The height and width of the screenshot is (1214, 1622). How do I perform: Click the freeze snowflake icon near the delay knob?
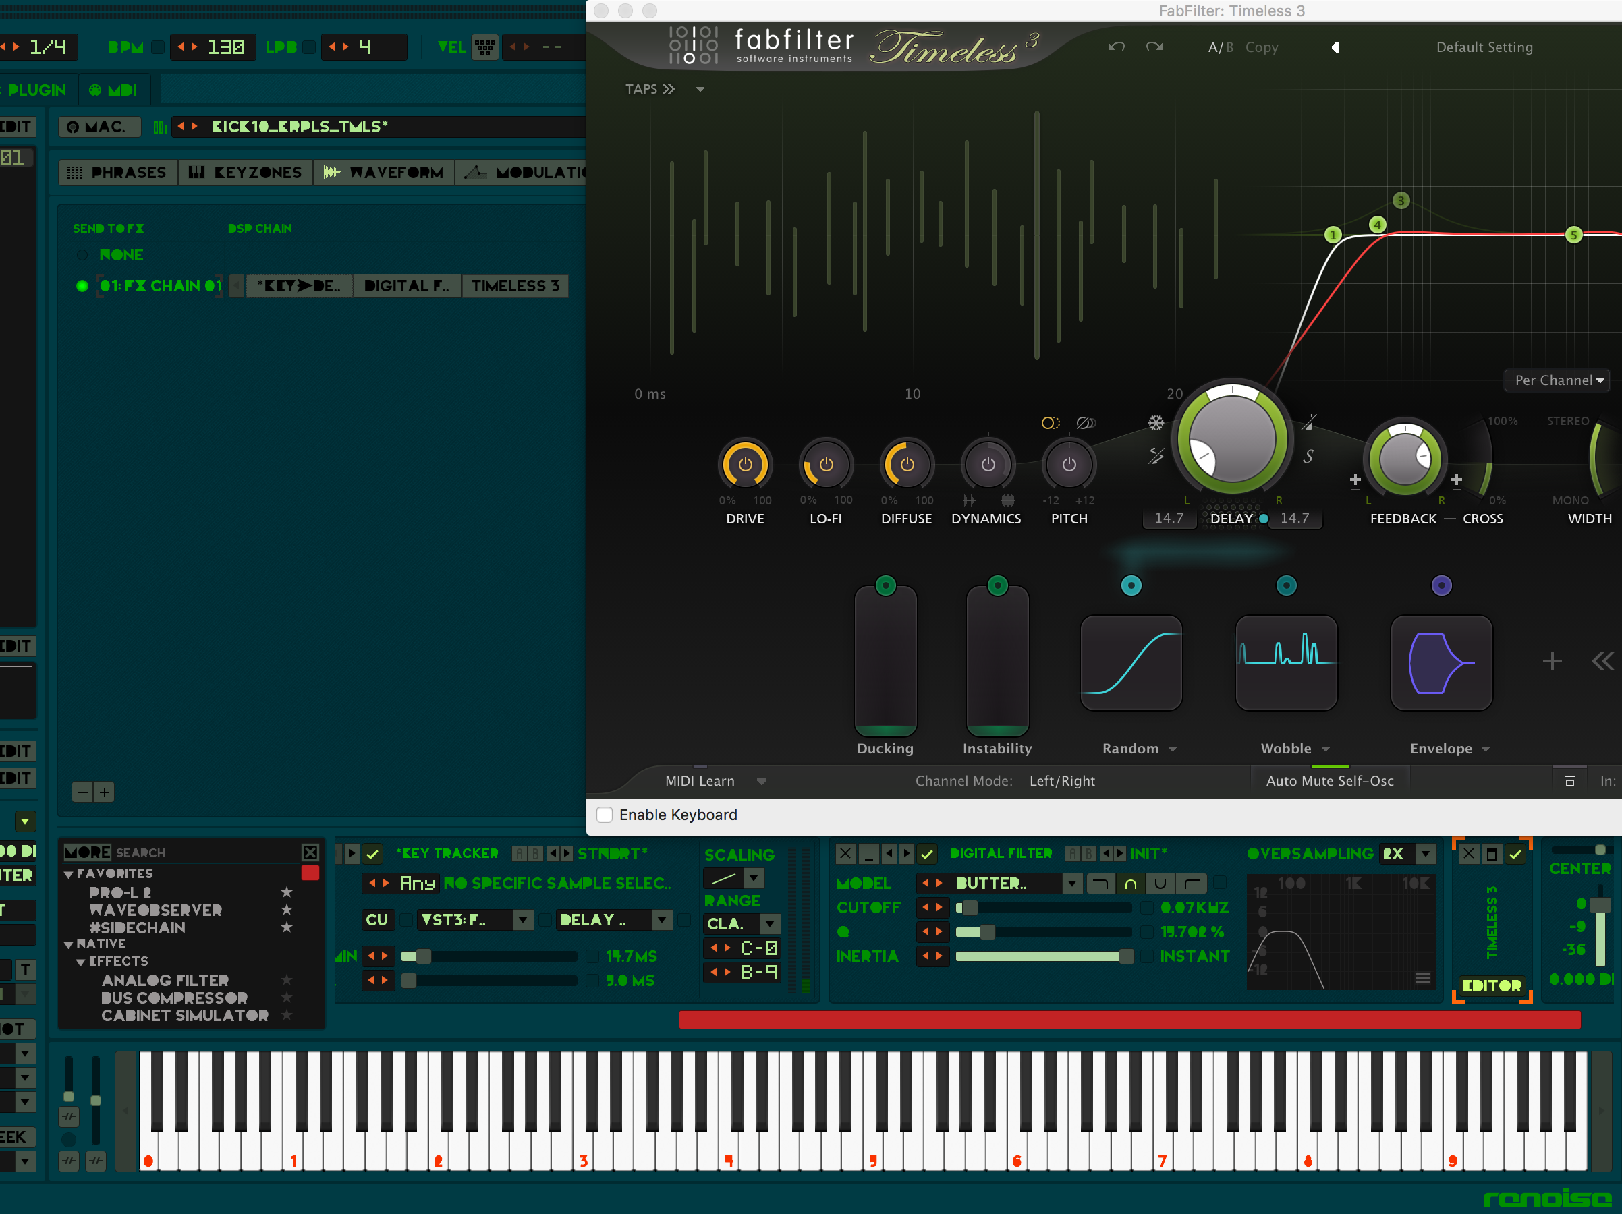[x=1156, y=423]
